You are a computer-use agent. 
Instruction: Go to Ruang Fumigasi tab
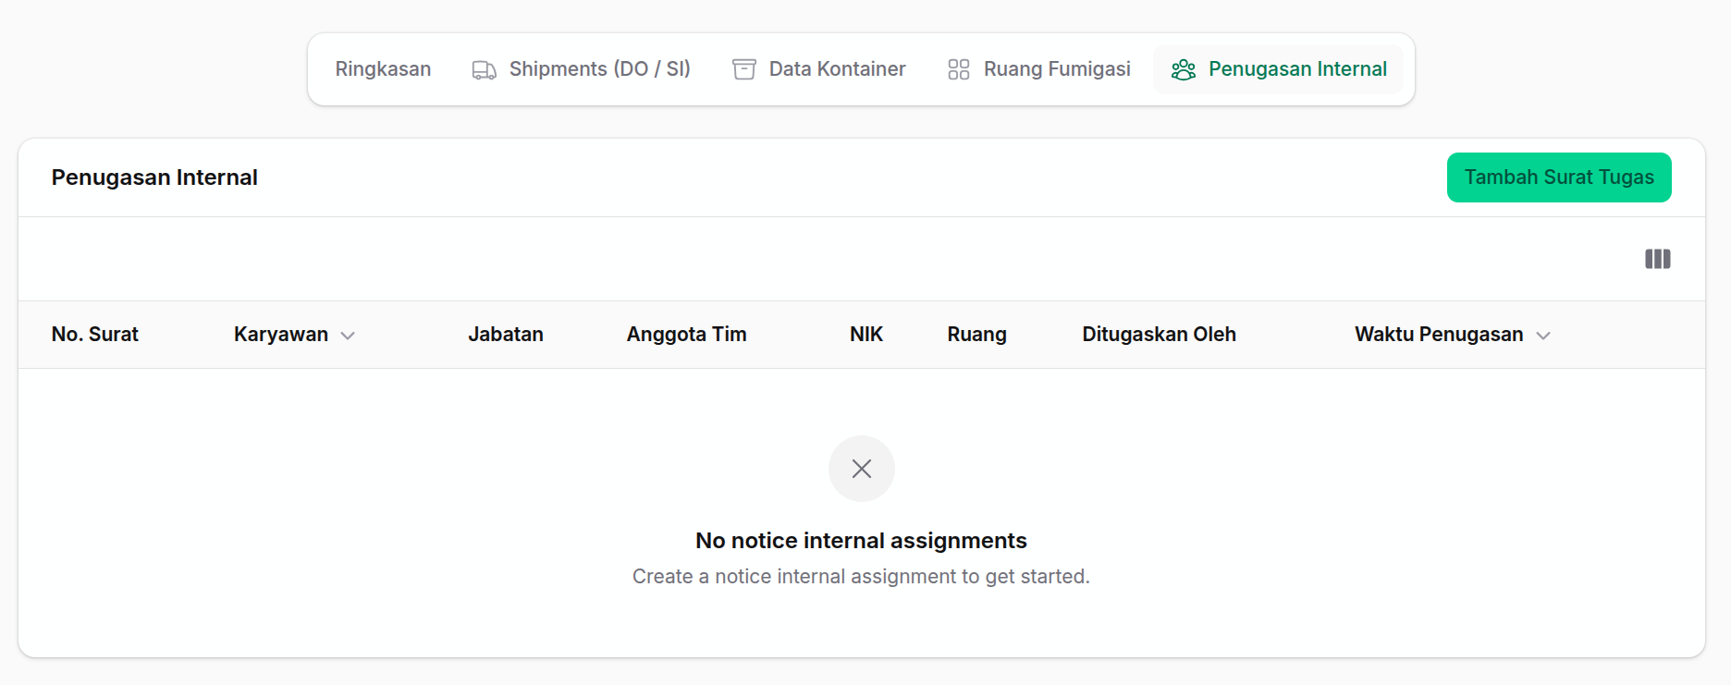click(x=1038, y=69)
